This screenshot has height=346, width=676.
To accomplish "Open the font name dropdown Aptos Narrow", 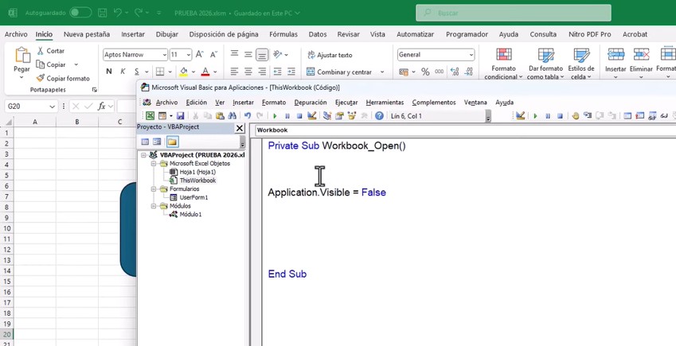I will tap(164, 55).
